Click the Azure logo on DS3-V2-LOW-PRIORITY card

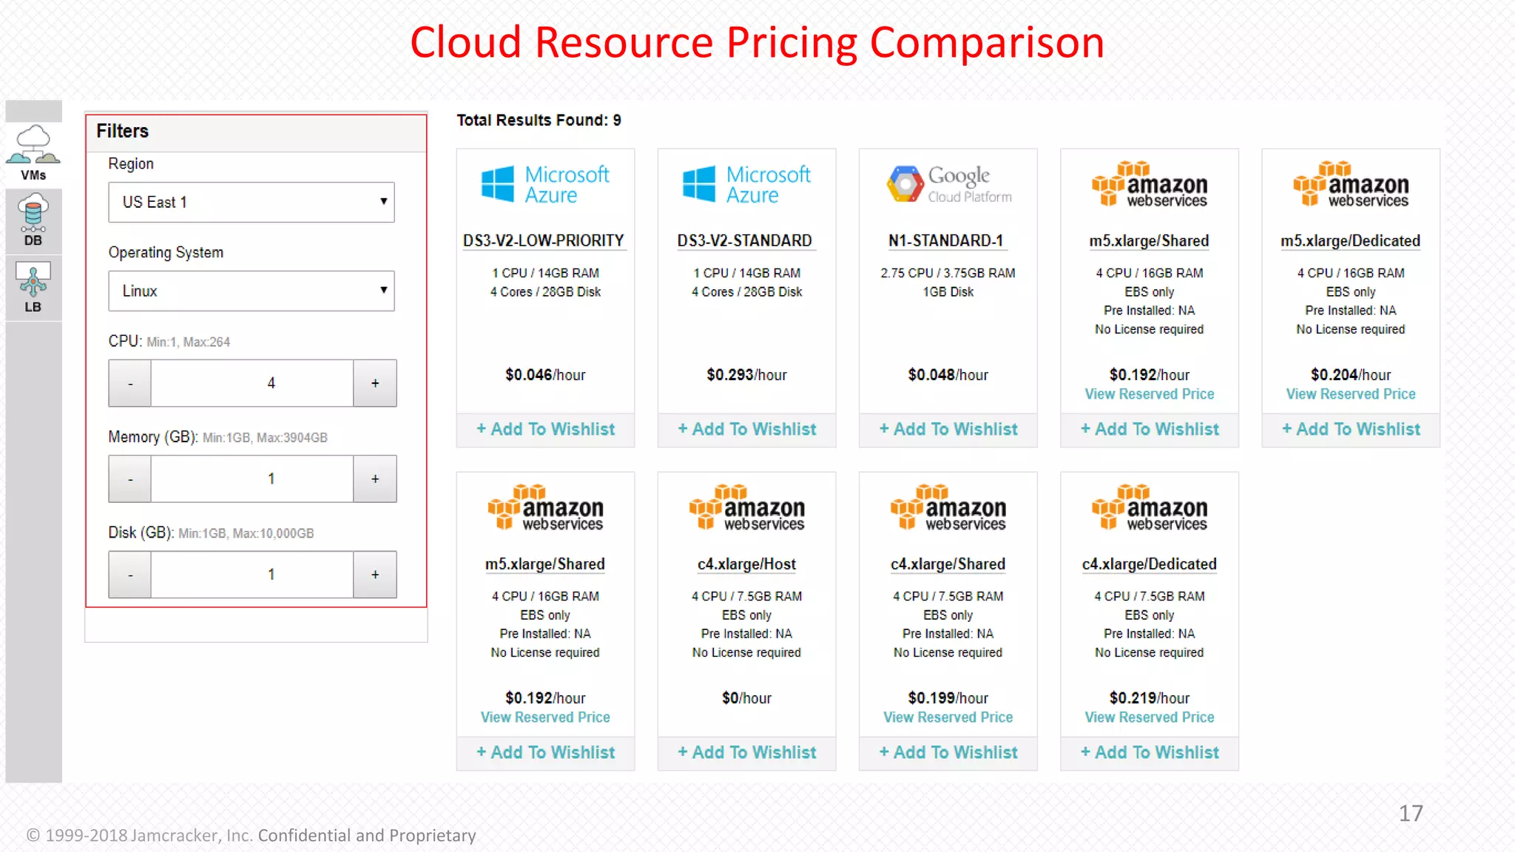[545, 184]
